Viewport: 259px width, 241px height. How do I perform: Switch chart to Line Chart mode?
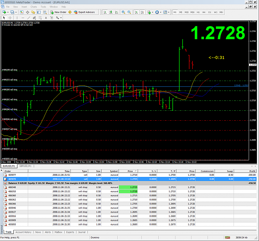click(116, 12)
